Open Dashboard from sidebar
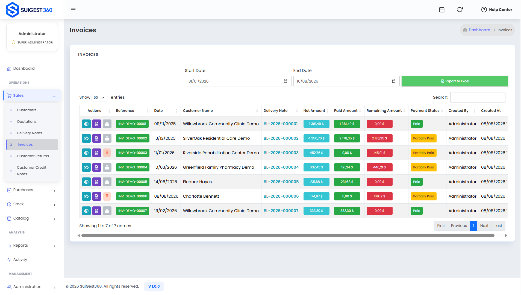Image resolution: width=521 pixels, height=295 pixels. point(24,69)
